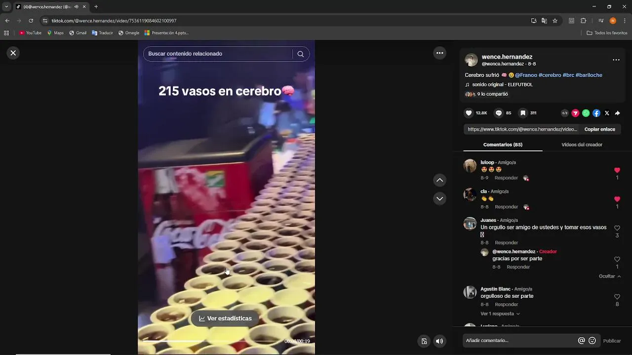
Task: Click the search magnifier icon in video
Action: [300, 54]
